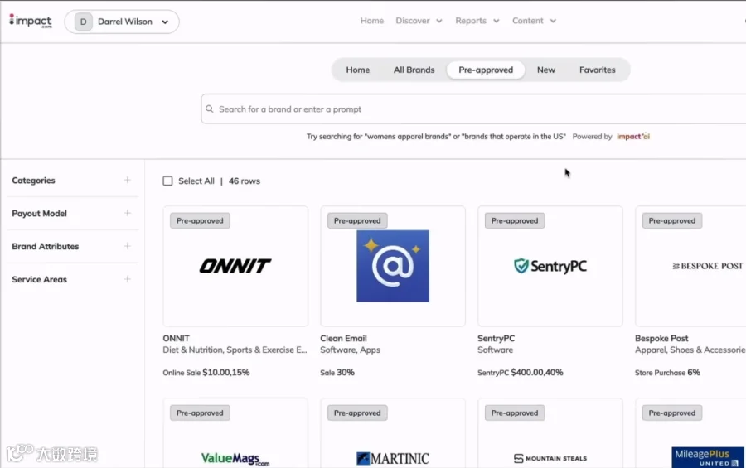The image size is (746, 468).
Task: Open the Martinic logo card
Action: tap(393, 433)
